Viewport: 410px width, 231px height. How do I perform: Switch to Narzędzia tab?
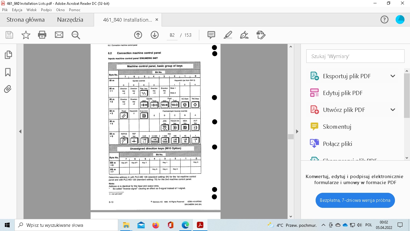70,20
